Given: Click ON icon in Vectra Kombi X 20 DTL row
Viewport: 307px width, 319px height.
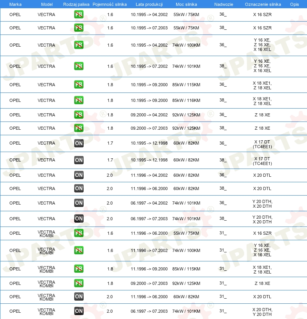Looking at the screenshot, I should pos(79,297).
